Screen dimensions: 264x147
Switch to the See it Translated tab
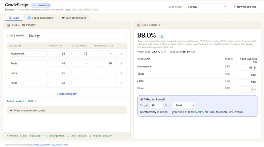(40, 18)
